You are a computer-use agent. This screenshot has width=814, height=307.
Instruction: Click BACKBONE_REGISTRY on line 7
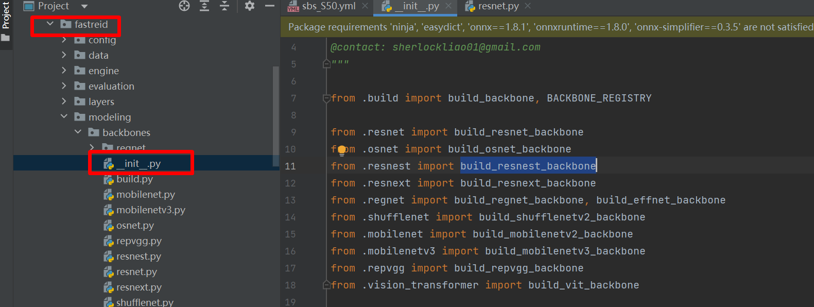pos(599,98)
